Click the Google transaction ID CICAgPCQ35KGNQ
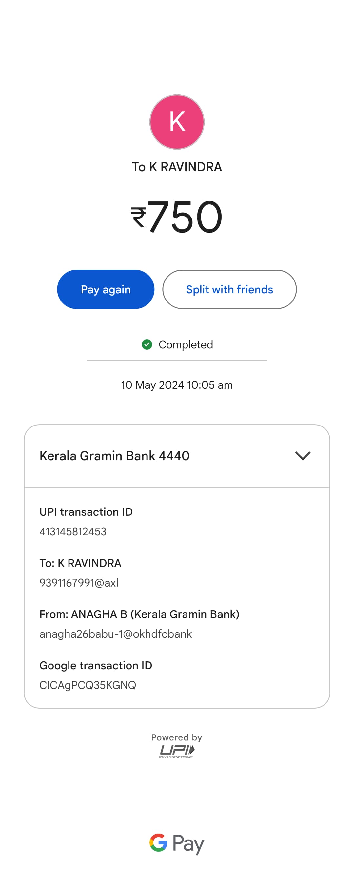The width and height of the screenshot is (354, 872). click(88, 685)
